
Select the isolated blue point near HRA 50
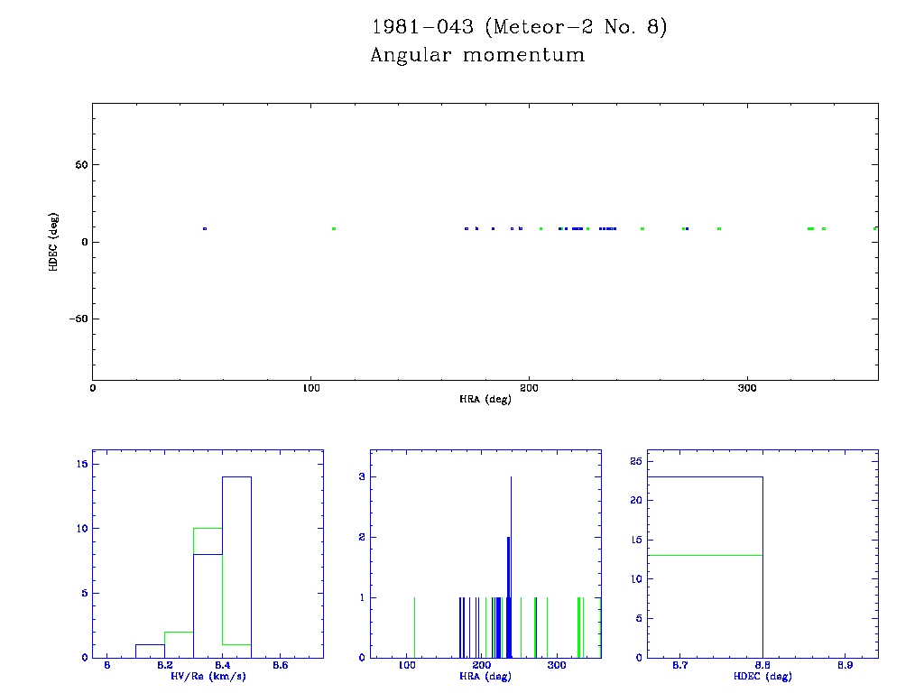(205, 228)
